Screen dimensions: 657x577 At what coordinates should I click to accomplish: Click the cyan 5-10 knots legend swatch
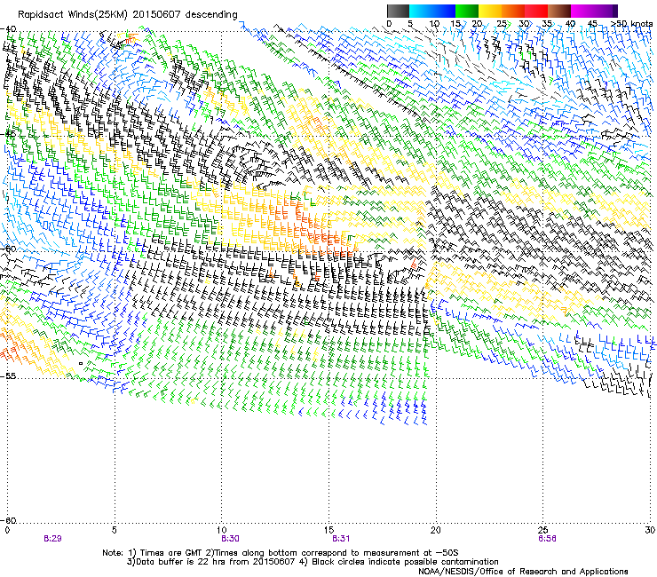click(x=421, y=11)
